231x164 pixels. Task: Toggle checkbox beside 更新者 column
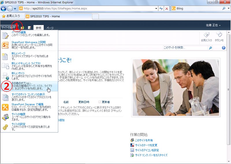coord(100,102)
